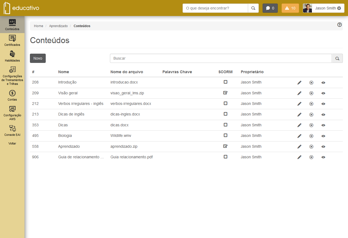View the Dicas de inglês content via eye icon

coord(323,115)
